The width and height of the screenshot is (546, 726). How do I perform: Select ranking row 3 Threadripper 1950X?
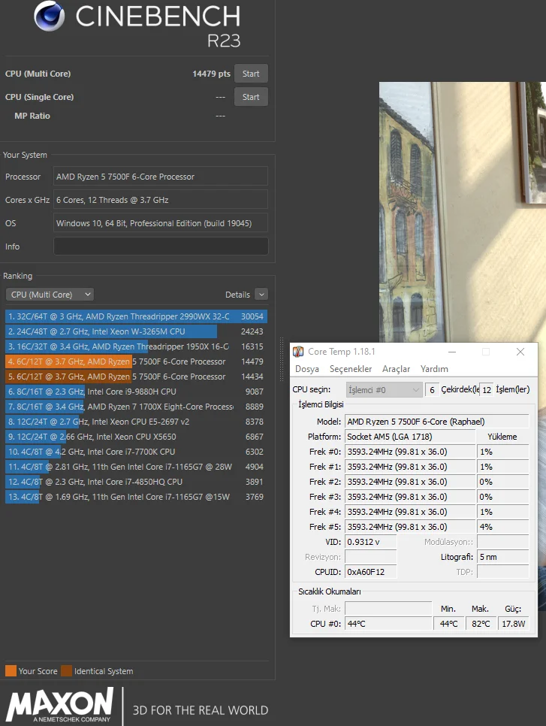[x=136, y=346]
